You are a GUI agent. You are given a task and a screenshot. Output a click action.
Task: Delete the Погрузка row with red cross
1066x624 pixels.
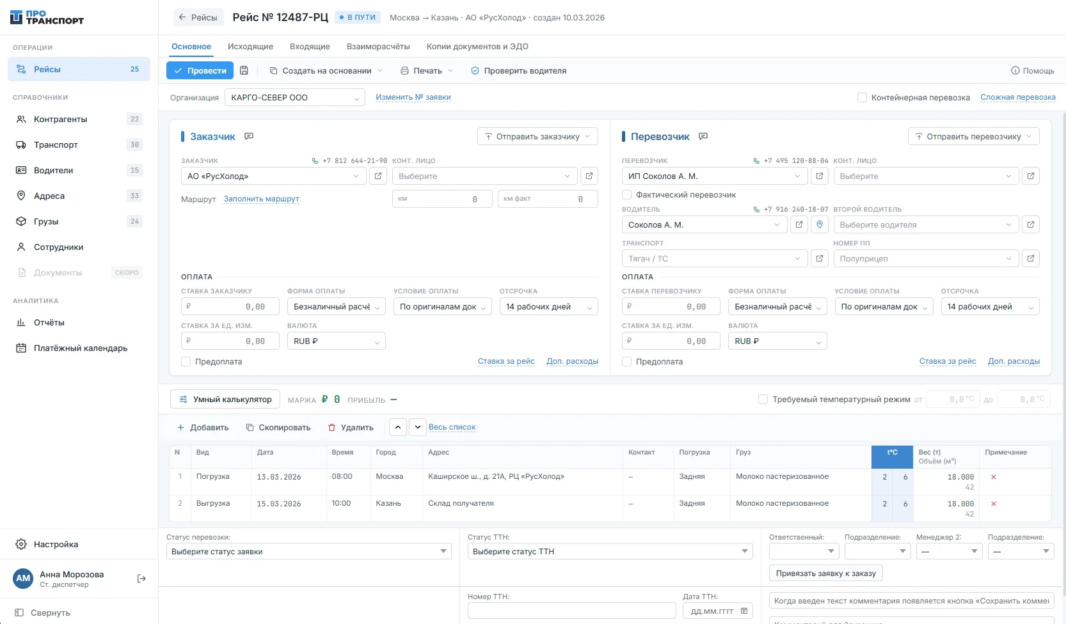tap(994, 477)
